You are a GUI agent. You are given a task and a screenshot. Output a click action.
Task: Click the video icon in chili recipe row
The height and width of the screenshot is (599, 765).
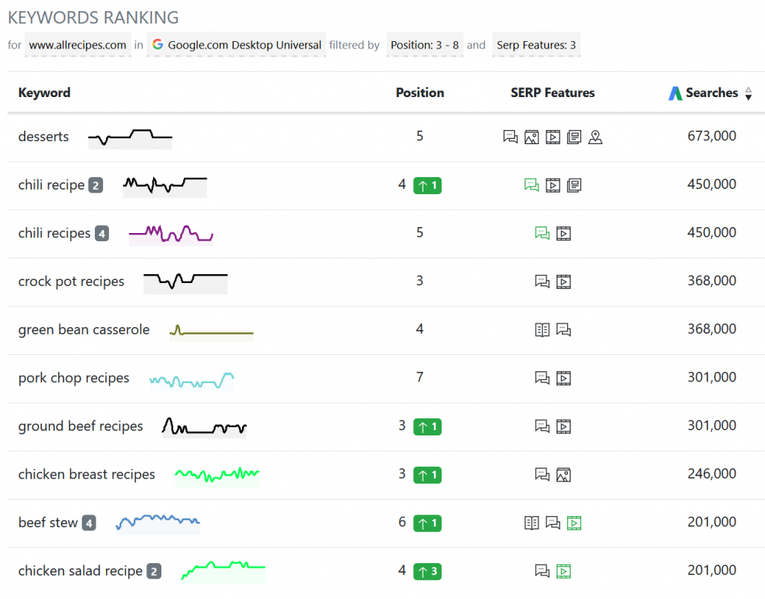click(x=553, y=185)
